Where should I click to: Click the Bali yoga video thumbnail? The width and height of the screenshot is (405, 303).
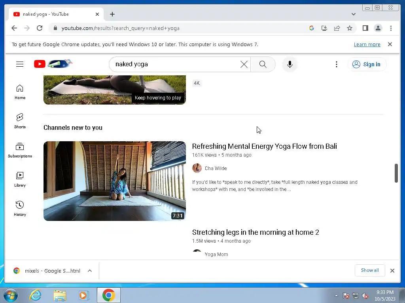114,181
